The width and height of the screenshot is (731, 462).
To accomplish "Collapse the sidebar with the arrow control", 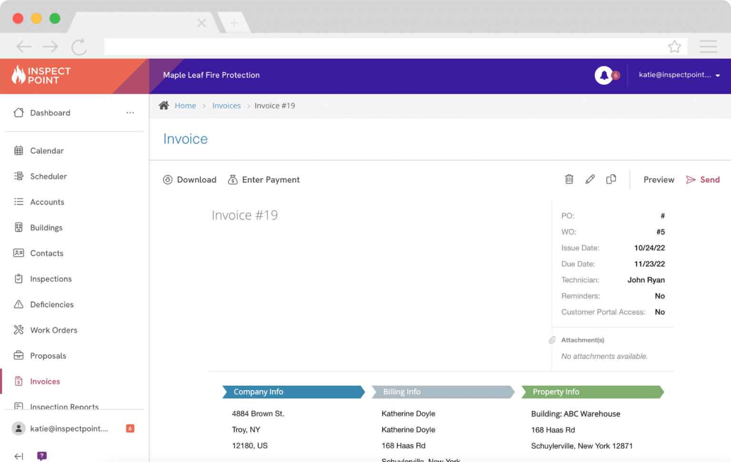I will (x=18, y=455).
